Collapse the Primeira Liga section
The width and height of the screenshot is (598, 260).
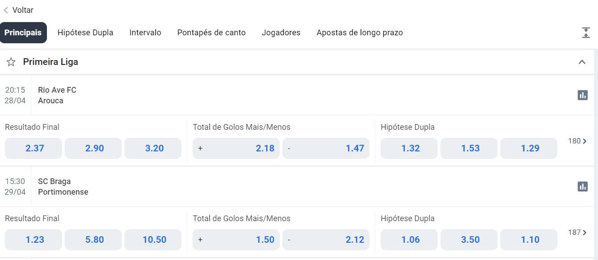[x=582, y=62]
